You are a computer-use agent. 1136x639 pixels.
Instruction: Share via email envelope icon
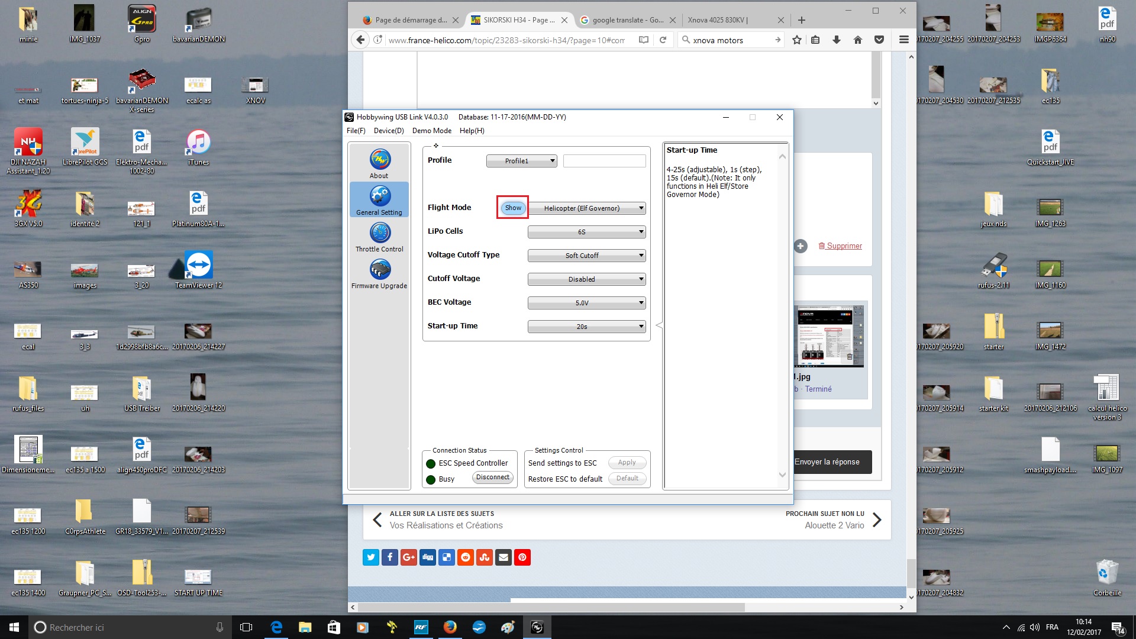504,557
